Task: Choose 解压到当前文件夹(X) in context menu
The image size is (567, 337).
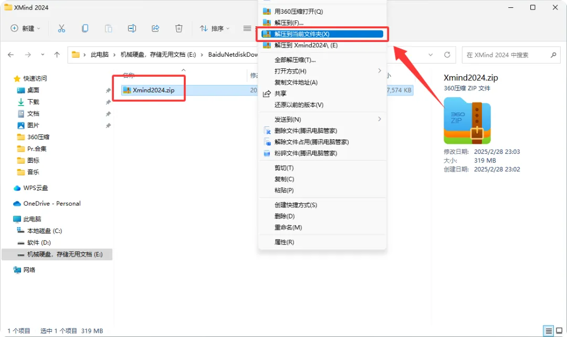Action: click(322, 34)
